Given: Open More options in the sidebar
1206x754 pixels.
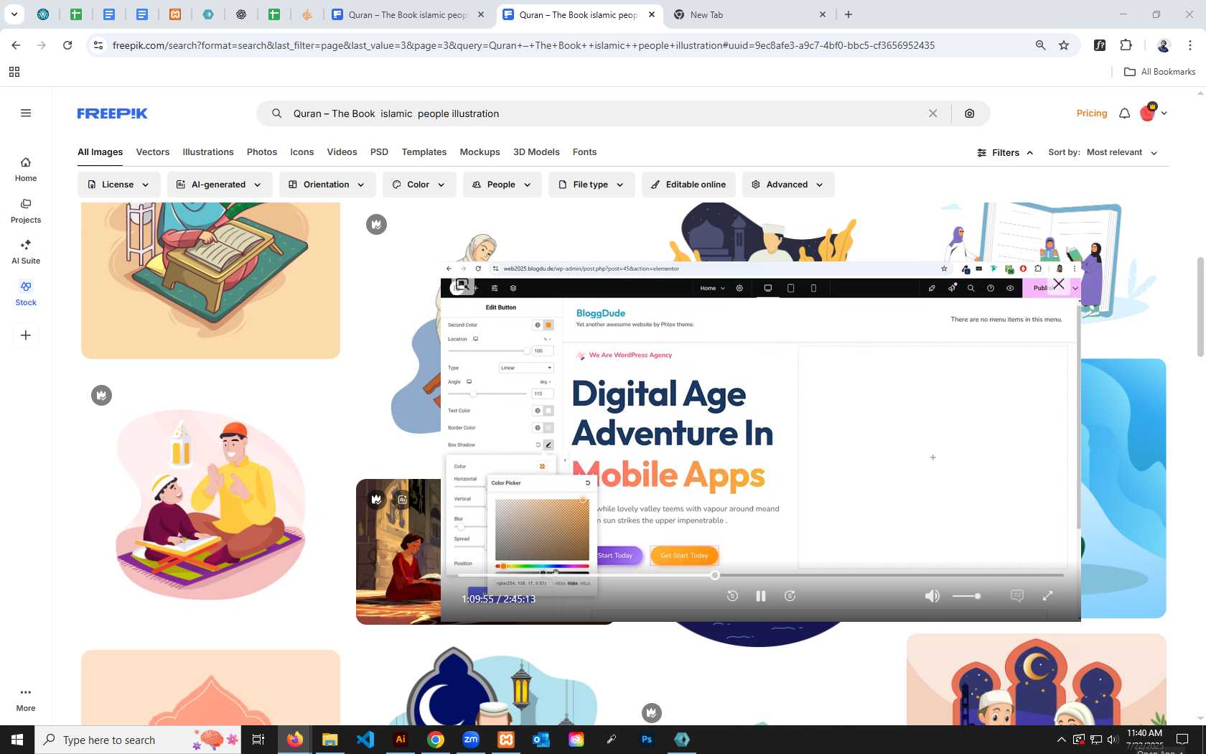Looking at the screenshot, I should (x=26, y=699).
